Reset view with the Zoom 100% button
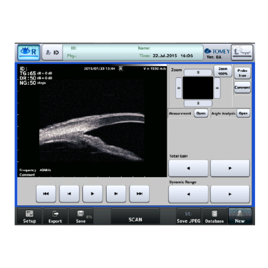Viewport: 268px width, 268px height. coord(223,71)
